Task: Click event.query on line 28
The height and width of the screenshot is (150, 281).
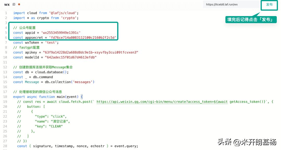Action: click(125, 146)
